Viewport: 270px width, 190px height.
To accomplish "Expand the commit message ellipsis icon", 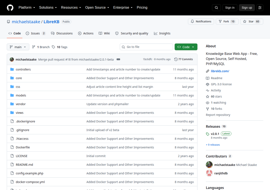I will [x=118, y=59].
